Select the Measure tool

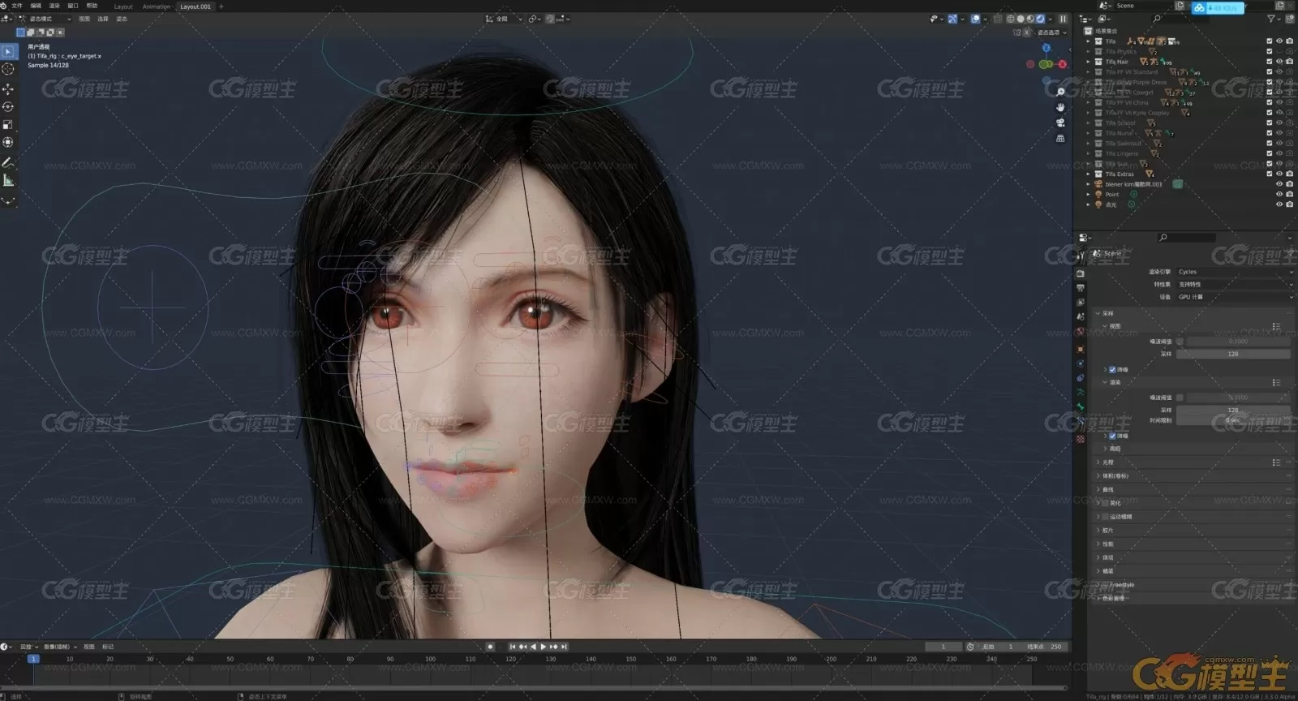(8, 181)
